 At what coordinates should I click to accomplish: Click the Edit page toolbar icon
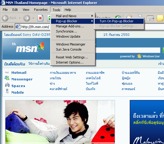(150, 18)
